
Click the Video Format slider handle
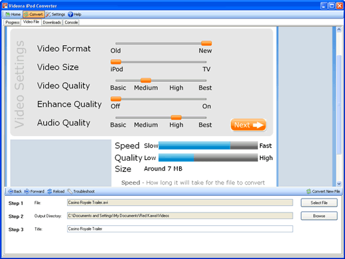coord(206,43)
